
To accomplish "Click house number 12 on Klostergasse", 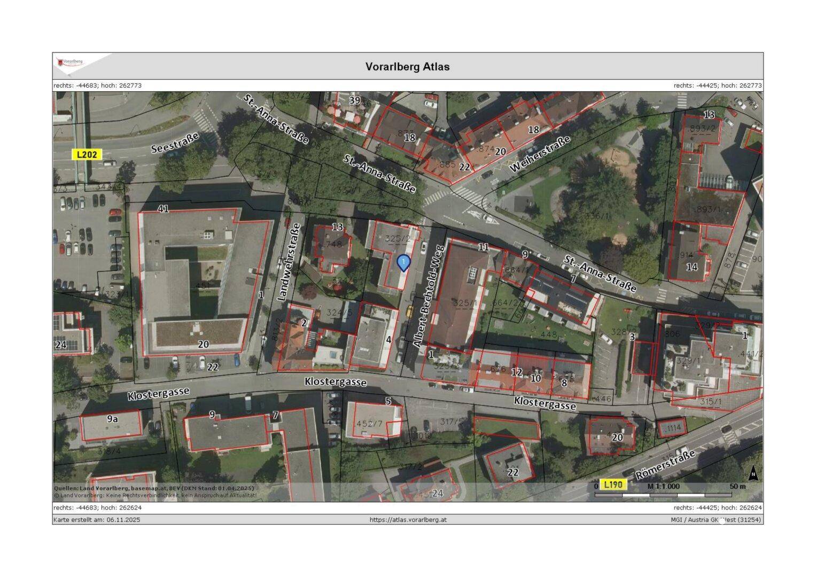I will coord(516,372).
